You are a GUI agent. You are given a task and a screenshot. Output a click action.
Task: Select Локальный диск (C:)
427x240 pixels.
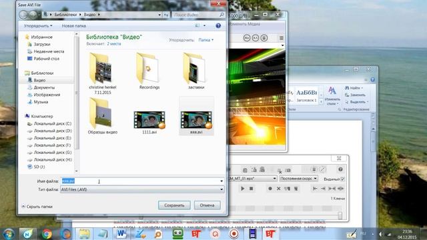tap(52, 123)
